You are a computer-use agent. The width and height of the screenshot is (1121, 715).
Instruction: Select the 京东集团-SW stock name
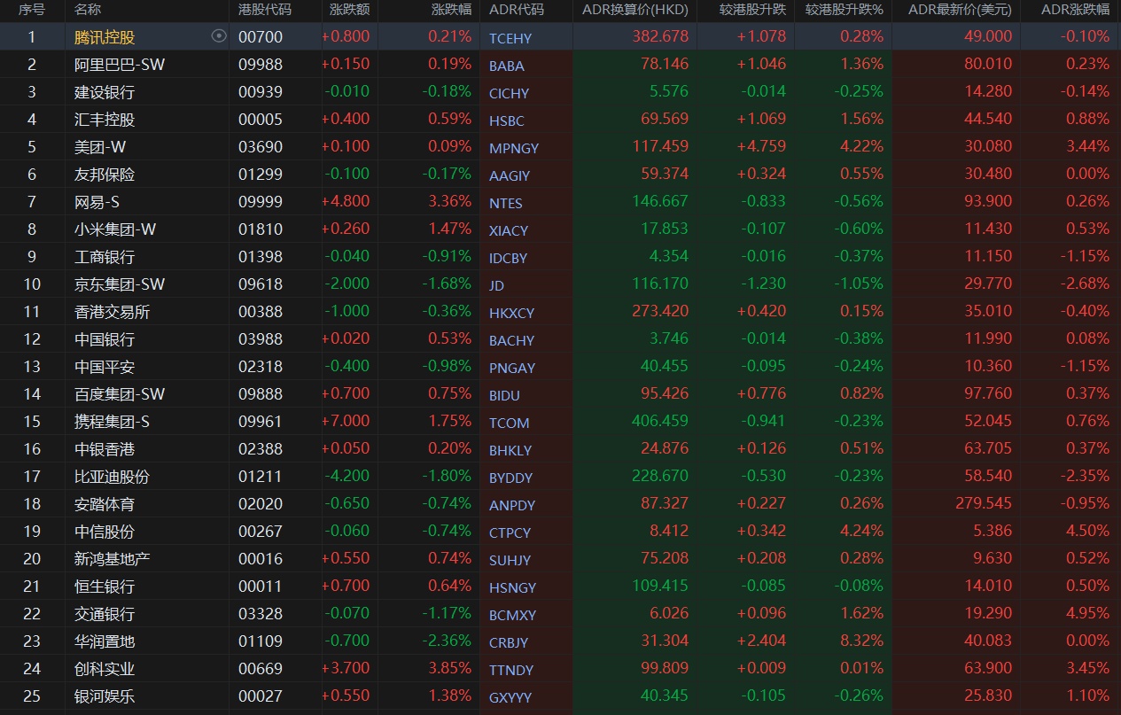pos(120,284)
